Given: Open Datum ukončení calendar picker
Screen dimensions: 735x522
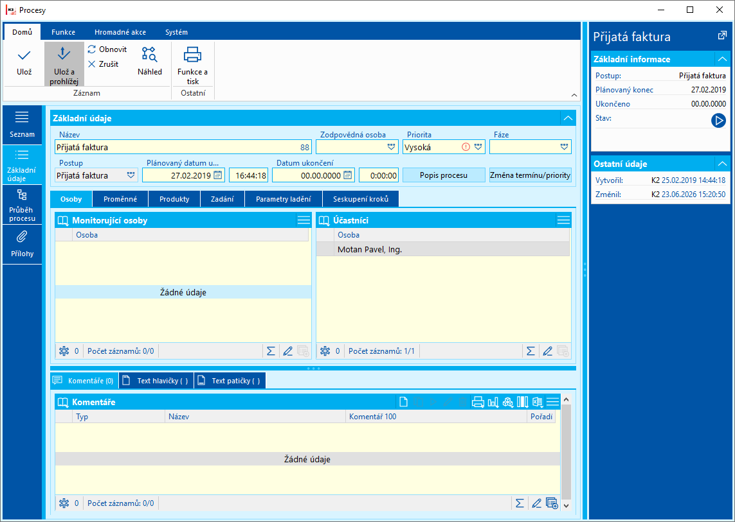Looking at the screenshot, I should click(347, 175).
